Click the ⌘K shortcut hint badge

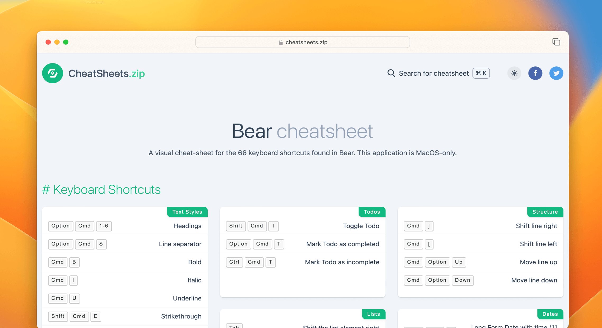click(x=481, y=73)
